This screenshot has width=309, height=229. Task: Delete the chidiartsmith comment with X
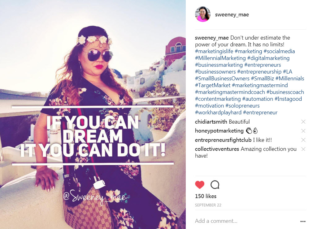303,122
